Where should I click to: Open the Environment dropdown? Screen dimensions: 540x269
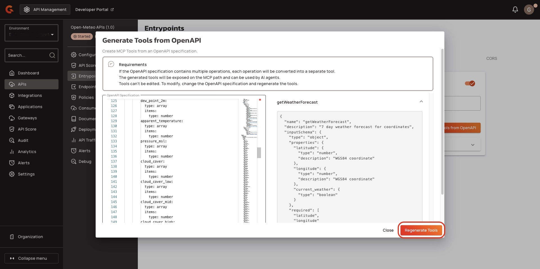(x=31, y=33)
